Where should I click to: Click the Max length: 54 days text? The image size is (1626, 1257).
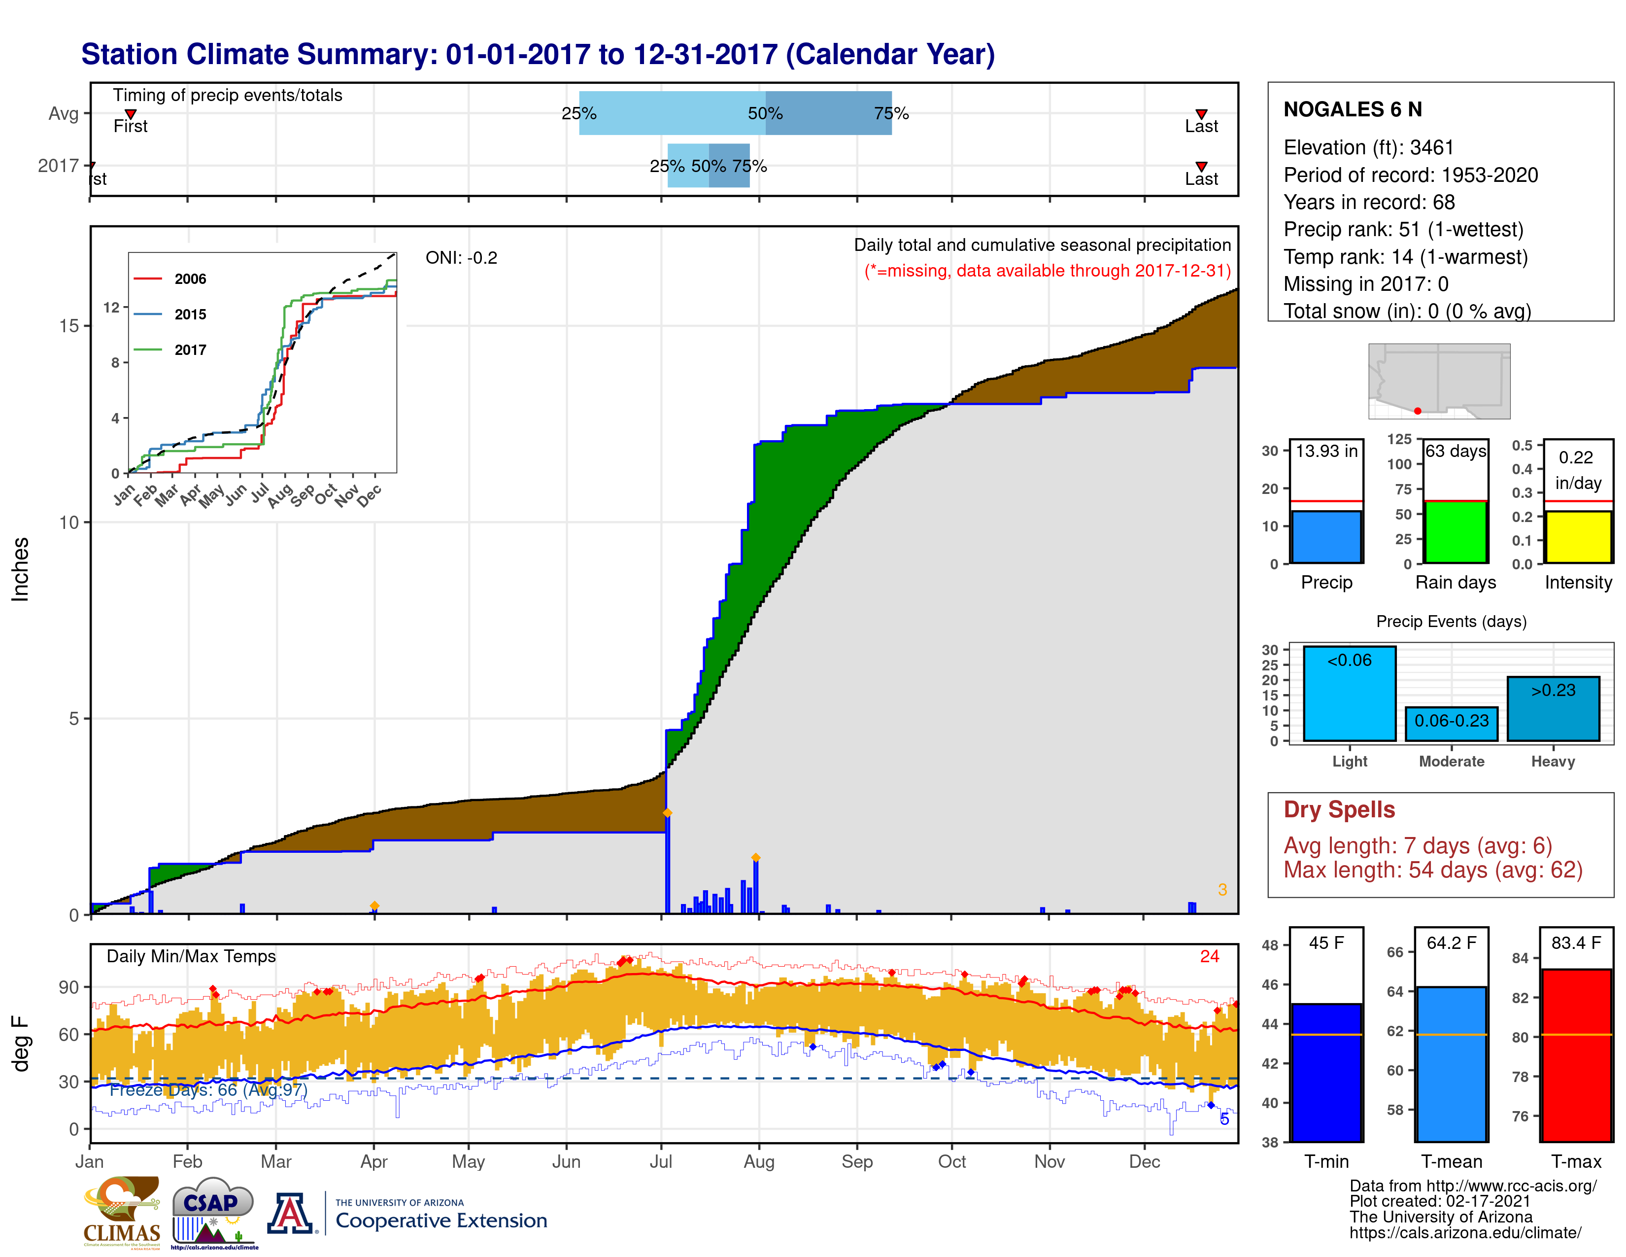[x=1432, y=870]
